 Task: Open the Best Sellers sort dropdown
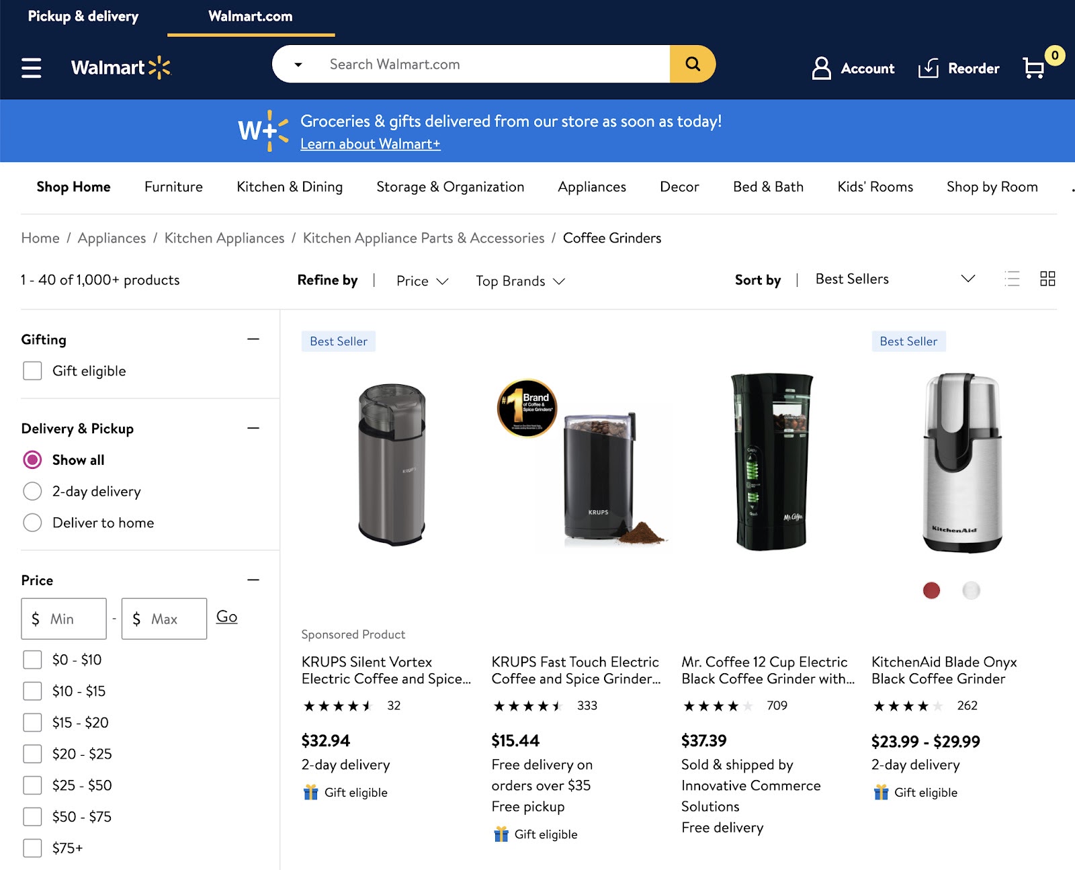tap(895, 279)
